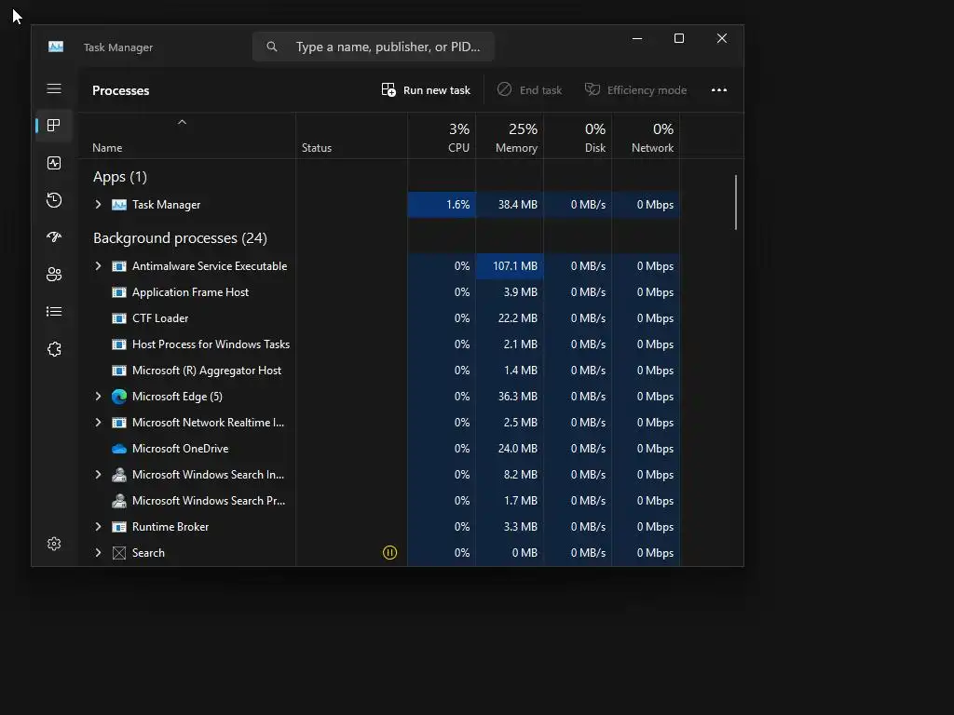The image size is (954, 715).
Task: Open the hamburger navigation menu
Action: point(54,88)
